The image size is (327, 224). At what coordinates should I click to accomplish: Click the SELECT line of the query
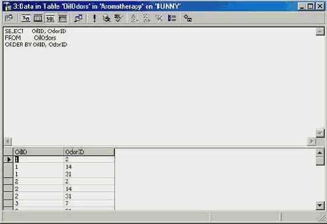pos(36,31)
